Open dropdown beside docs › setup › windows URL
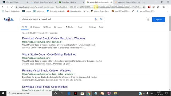The width and height of the screenshot is (171, 96). pos(75,74)
